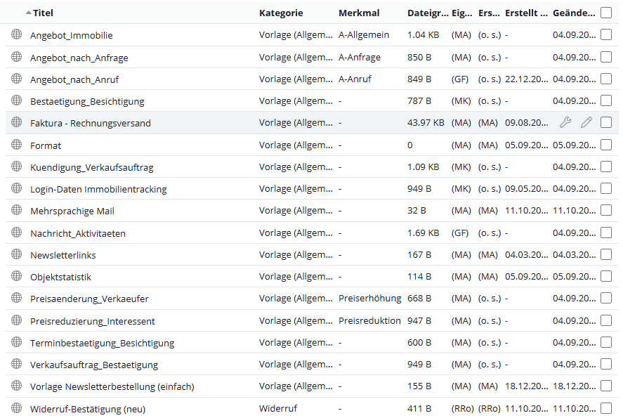Screen dimensions: 623x418
Task: Check the box for Widerruf-Bestätigung (neu)
Action: 606,408
